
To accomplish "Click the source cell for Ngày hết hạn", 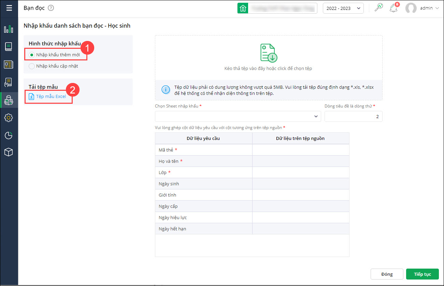I will tap(301, 229).
